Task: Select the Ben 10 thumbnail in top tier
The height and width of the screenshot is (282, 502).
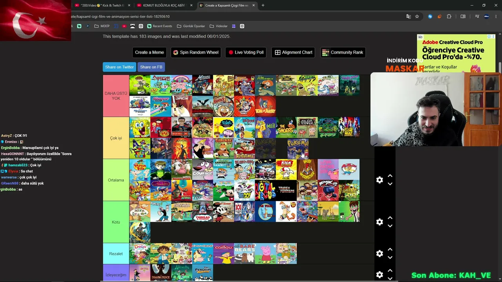Action: tap(140, 85)
